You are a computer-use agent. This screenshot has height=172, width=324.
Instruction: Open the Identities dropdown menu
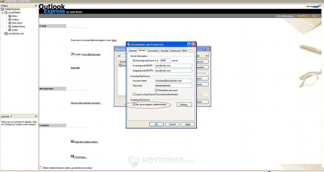click(304, 16)
